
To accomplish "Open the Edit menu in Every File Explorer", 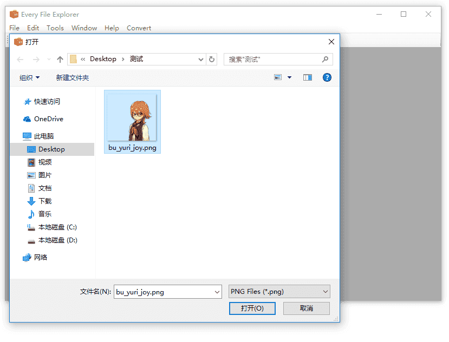I will pos(33,28).
